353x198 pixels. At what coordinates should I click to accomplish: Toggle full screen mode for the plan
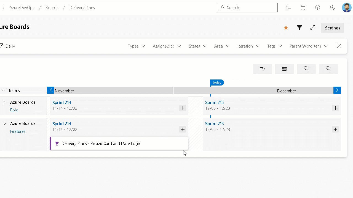[312, 28]
